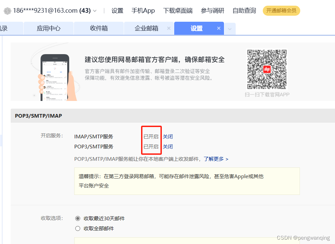Expand the tab list chevron
The height and width of the screenshot is (244, 335).
(x=230, y=29)
